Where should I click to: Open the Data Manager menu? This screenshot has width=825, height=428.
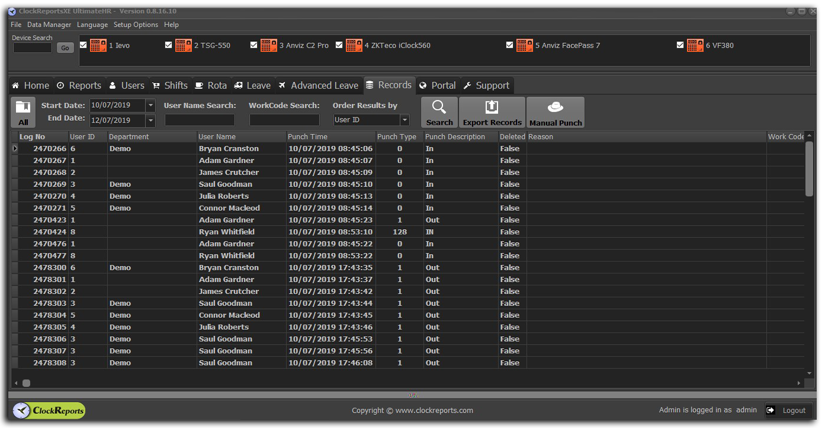[x=49, y=25]
